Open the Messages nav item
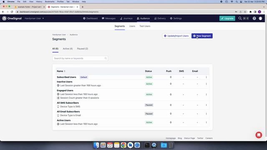Image resolution: width=267 pixels, height=150 pixels. pos(108,18)
